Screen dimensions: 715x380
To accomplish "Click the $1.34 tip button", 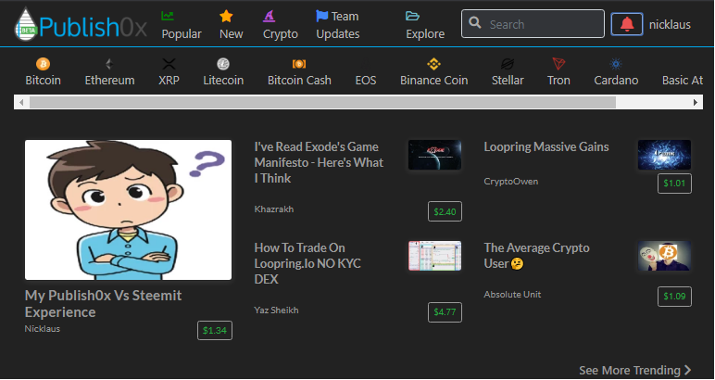I will [215, 330].
